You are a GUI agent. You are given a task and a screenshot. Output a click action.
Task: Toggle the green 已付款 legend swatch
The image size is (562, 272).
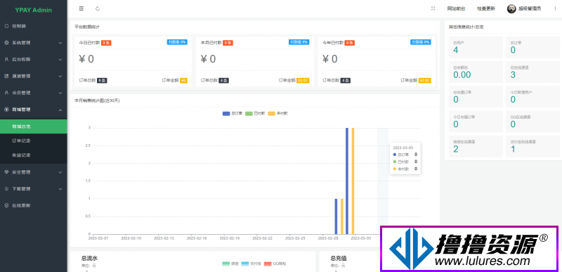[x=249, y=113]
